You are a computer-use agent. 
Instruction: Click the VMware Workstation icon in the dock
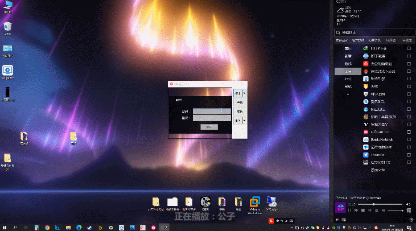pyautogui.click(x=255, y=201)
